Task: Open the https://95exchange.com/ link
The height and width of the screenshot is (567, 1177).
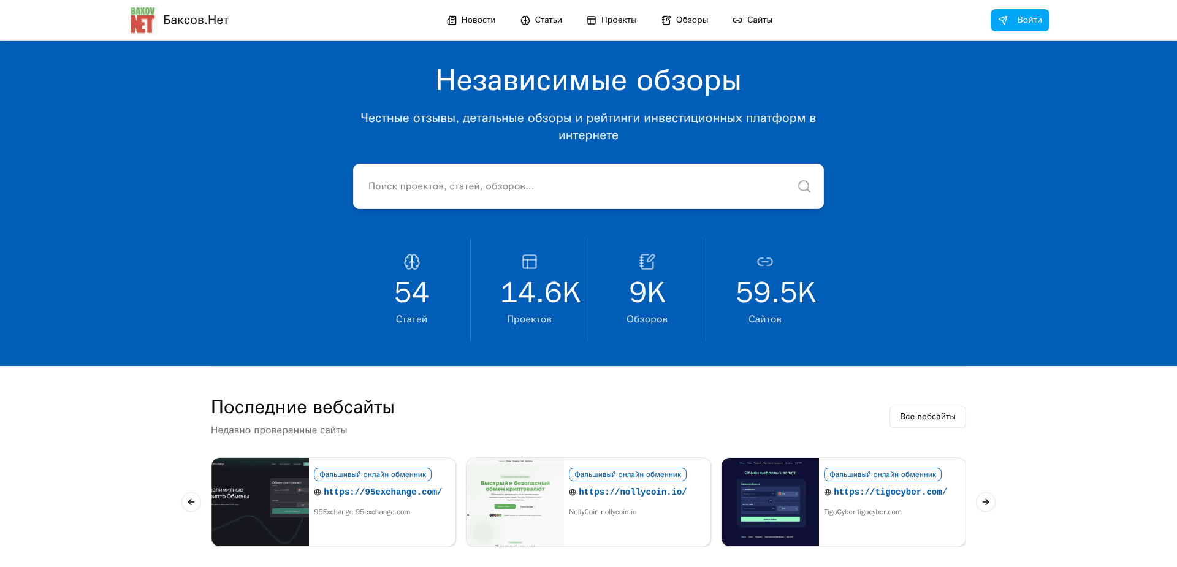Action: tap(383, 492)
